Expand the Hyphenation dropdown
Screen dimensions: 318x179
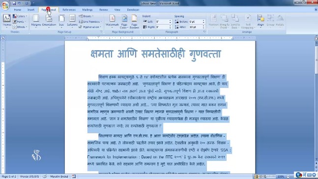point(90,27)
